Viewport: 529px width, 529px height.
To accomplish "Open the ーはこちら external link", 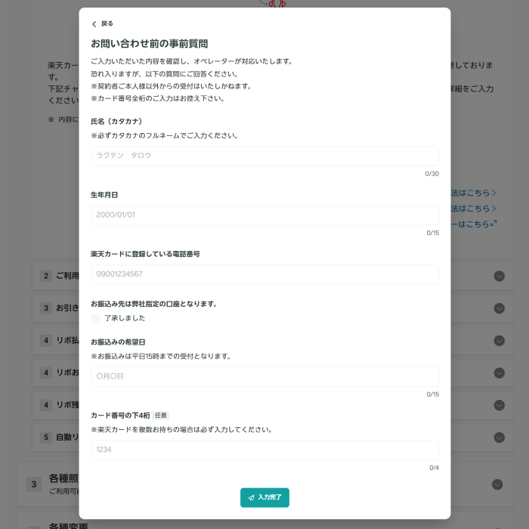I will (474, 224).
